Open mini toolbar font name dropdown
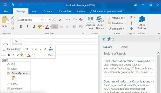Viewport: 161px width, 93px height. pos(24,49)
